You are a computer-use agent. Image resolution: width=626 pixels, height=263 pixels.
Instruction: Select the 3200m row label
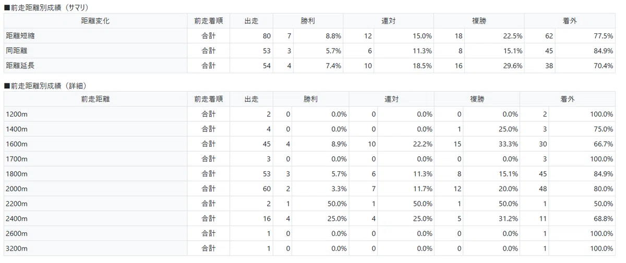click(x=17, y=248)
